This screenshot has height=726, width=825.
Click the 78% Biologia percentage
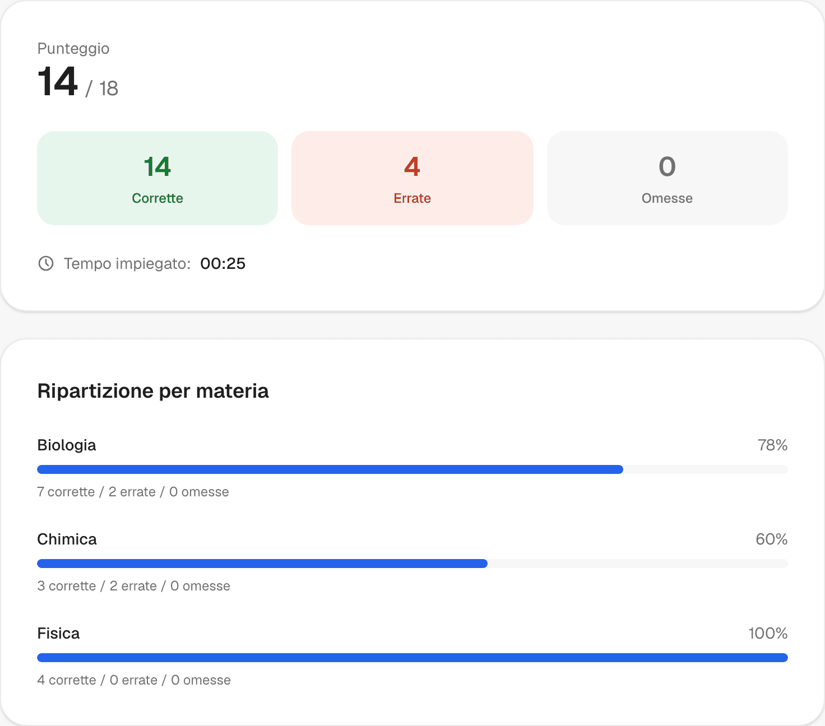pos(773,445)
